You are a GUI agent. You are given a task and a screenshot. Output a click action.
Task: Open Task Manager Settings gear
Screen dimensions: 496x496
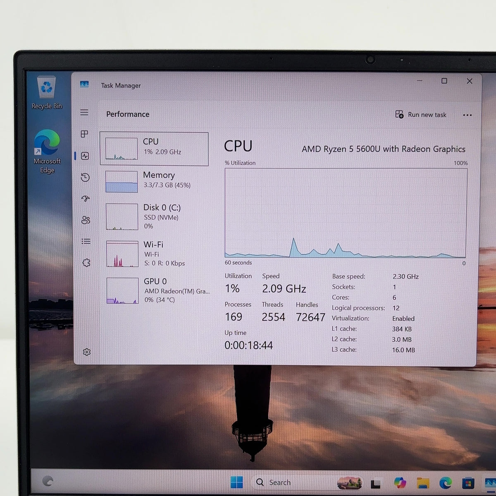(x=87, y=352)
